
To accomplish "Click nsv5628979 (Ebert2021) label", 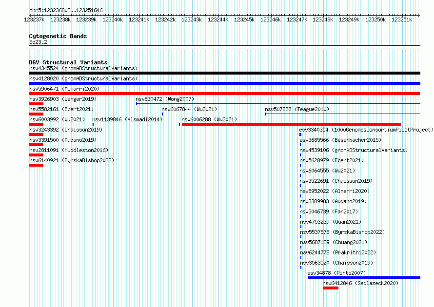I will (x=332, y=160).
